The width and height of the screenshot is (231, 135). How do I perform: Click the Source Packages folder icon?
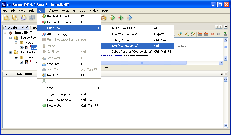pyautogui.click(x=16, y=38)
